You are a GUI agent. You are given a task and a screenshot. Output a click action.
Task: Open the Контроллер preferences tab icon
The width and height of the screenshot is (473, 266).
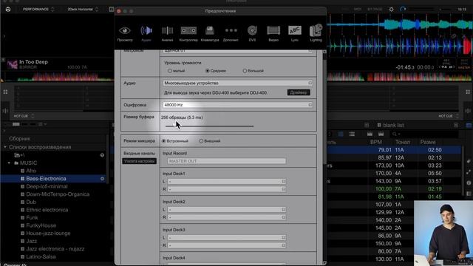(x=188, y=30)
